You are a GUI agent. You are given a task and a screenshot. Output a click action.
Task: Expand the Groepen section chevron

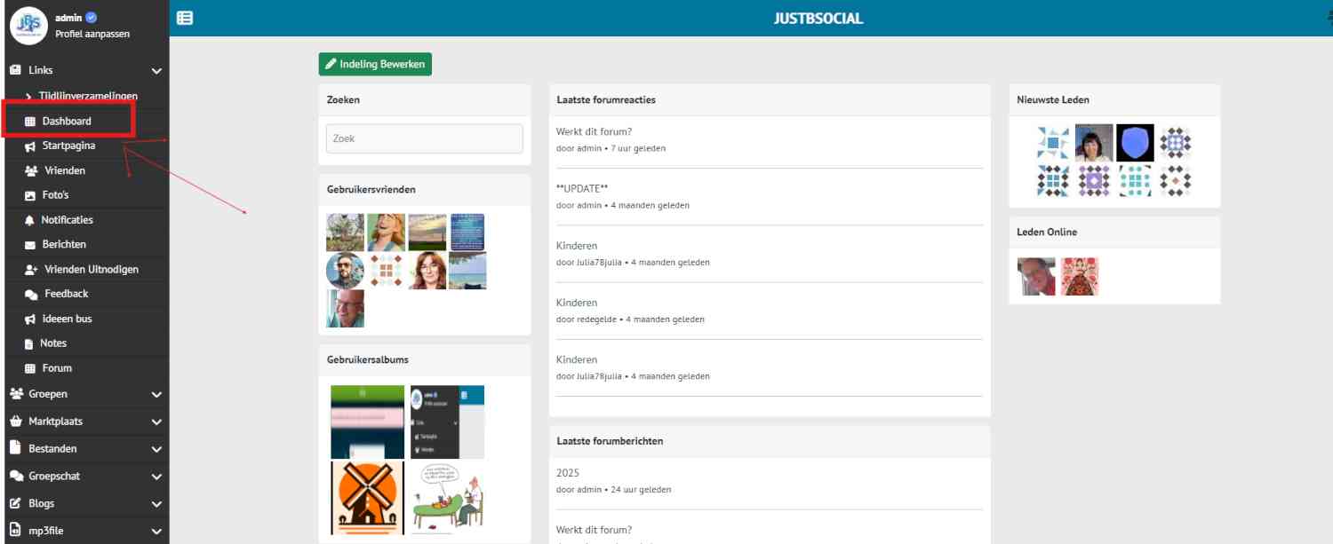pyautogui.click(x=157, y=395)
